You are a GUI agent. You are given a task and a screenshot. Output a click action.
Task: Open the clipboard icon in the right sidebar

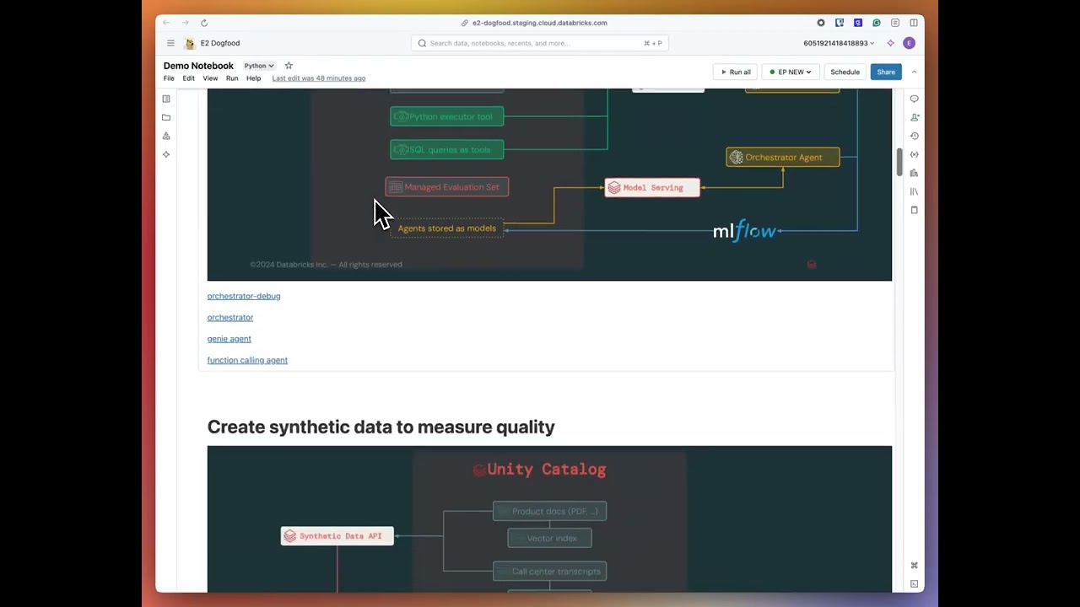(914, 210)
